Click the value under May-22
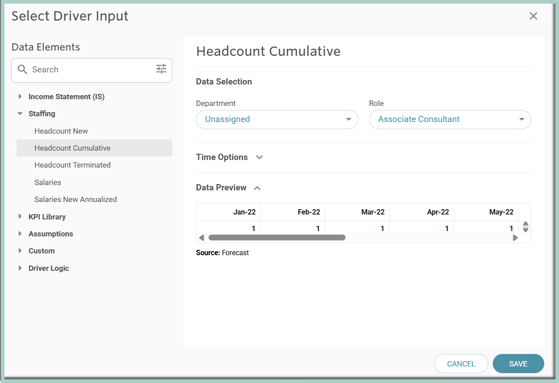559x383 pixels. 511,228
